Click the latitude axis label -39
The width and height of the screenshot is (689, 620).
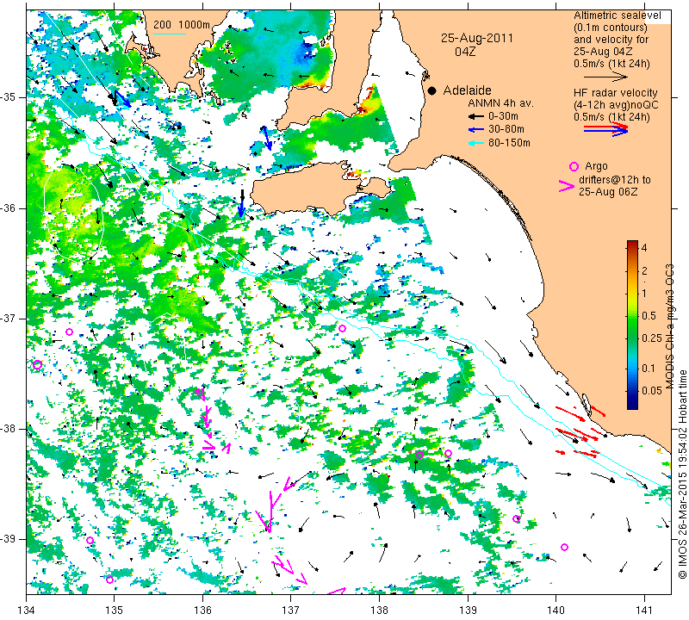tap(10, 539)
